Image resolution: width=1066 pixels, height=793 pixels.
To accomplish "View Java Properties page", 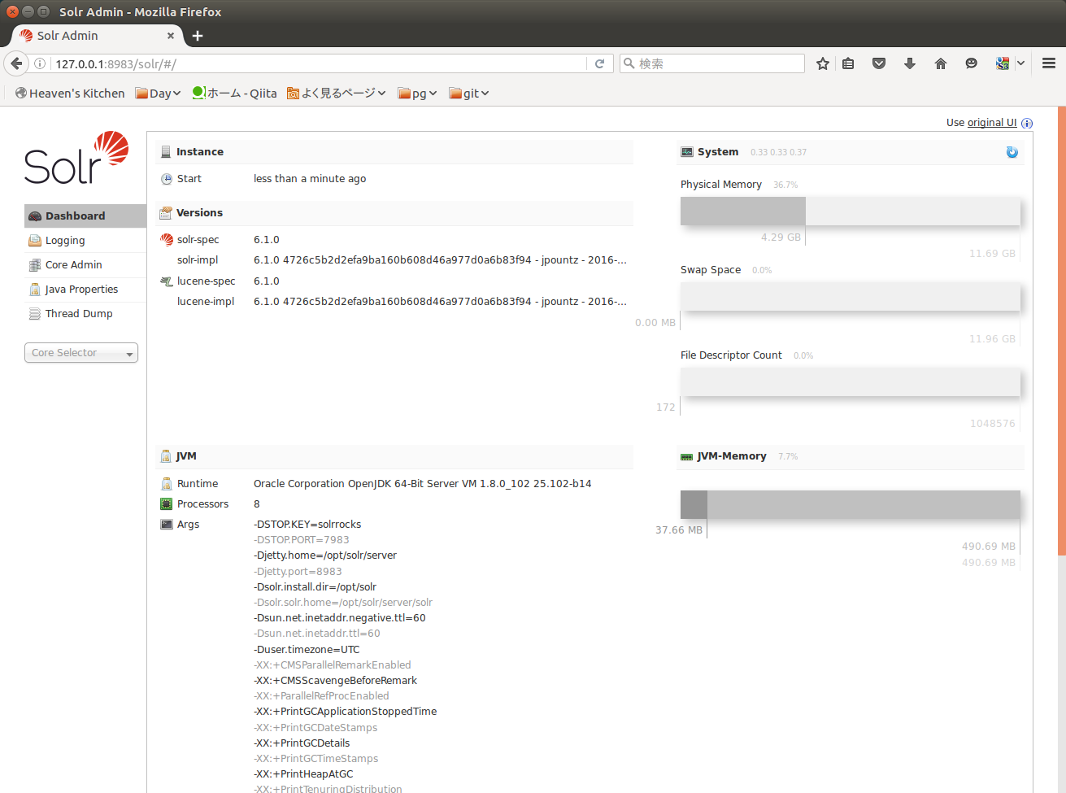I will [x=82, y=289].
